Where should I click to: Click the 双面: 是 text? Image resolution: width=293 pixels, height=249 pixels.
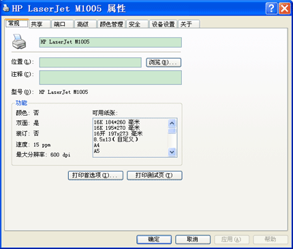pos(27,123)
